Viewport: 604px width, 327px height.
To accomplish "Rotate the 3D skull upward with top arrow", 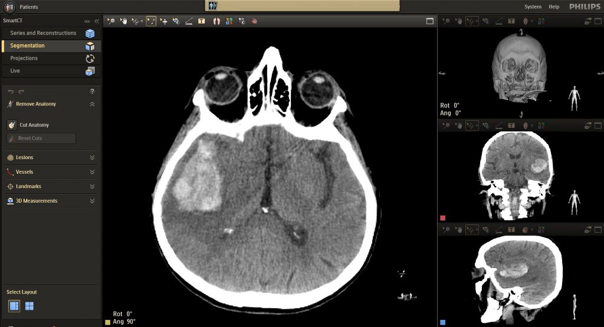I will click(x=521, y=33).
